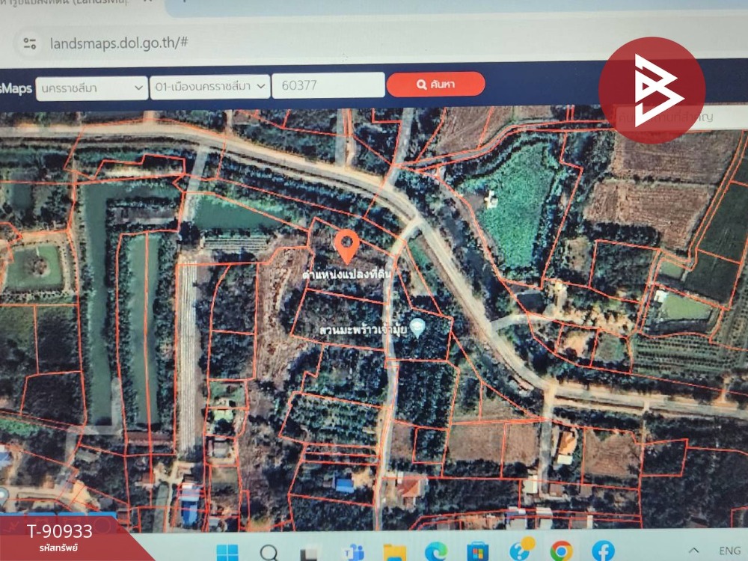Open the province dropdown showing นครราชสีมา
Viewport: 748px width, 561px height.
[91, 88]
